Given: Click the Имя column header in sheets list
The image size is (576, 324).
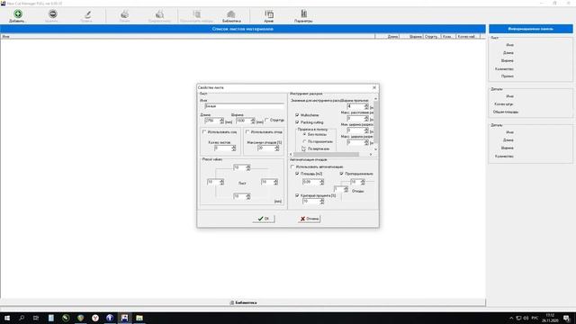Looking at the screenshot, I should 187,36.
